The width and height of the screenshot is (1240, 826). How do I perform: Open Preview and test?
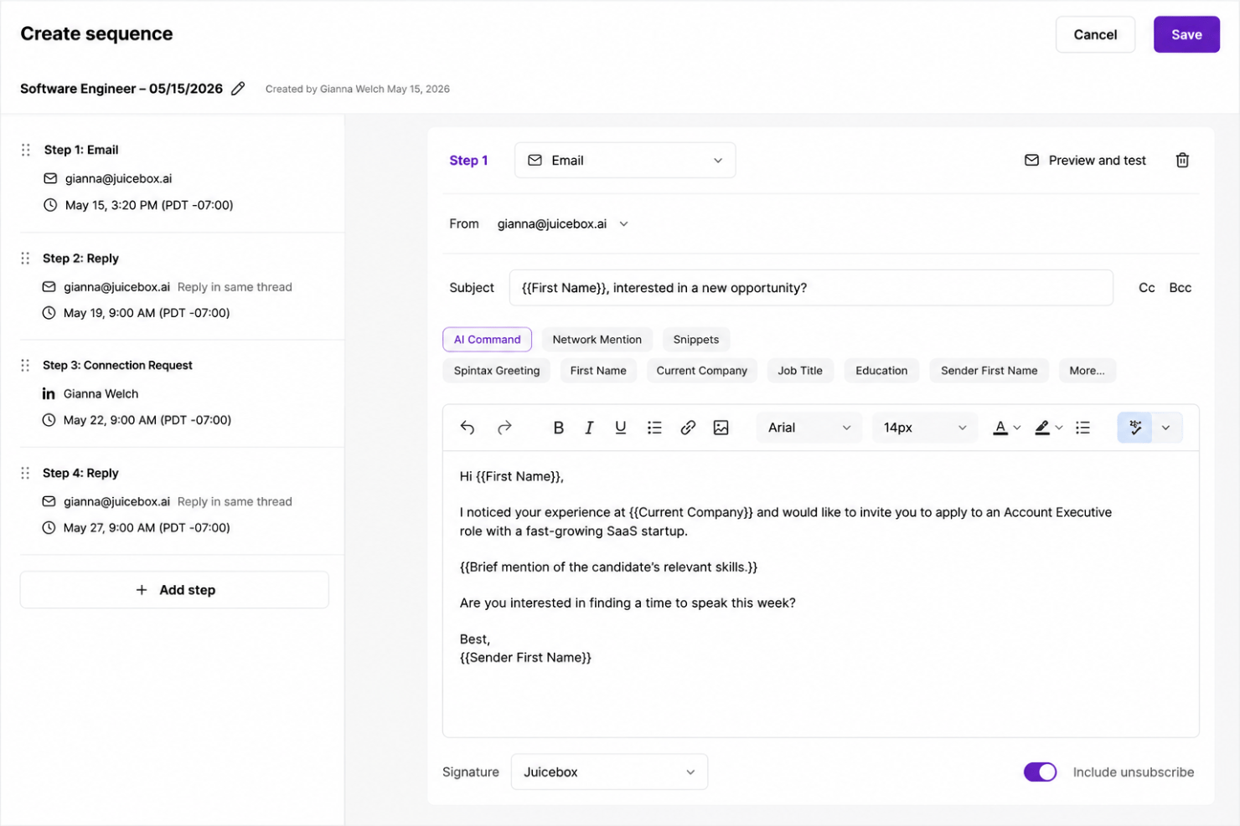1085,160
